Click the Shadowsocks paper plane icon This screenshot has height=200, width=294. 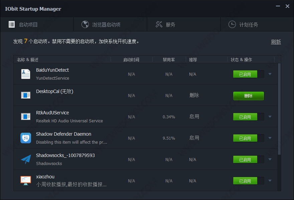click(26, 159)
